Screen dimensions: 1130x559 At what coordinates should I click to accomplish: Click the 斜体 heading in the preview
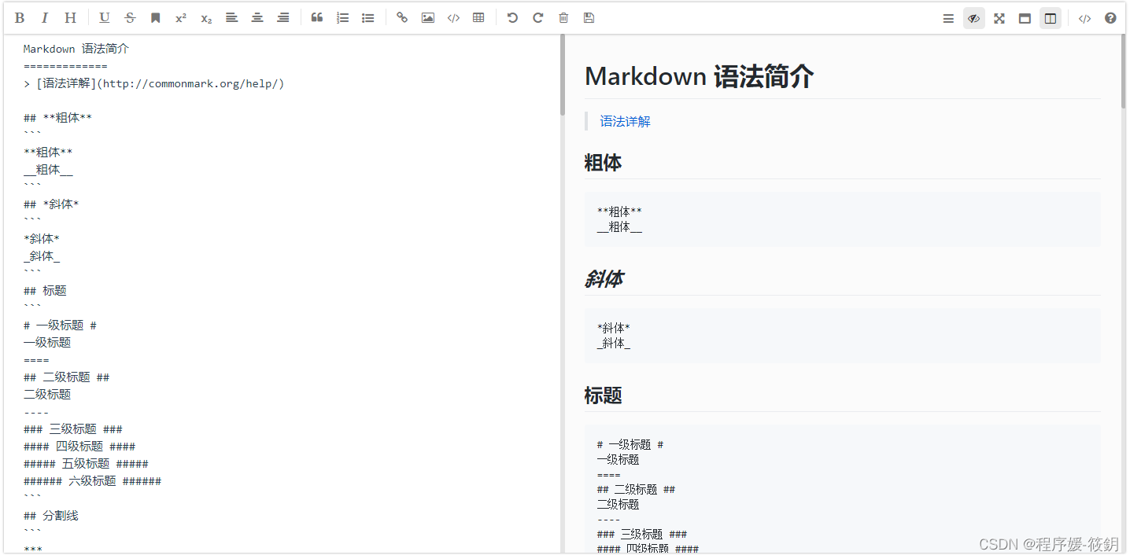tap(604, 279)
